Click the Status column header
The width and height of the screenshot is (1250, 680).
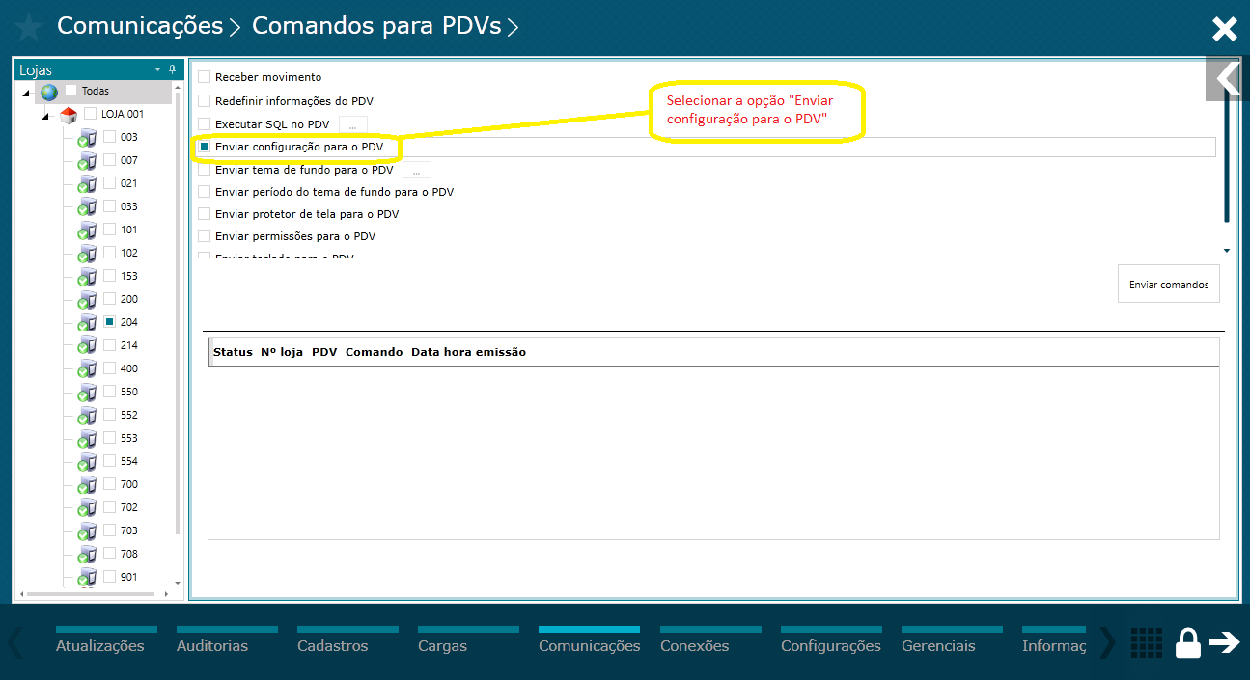[x=233, y=352]
